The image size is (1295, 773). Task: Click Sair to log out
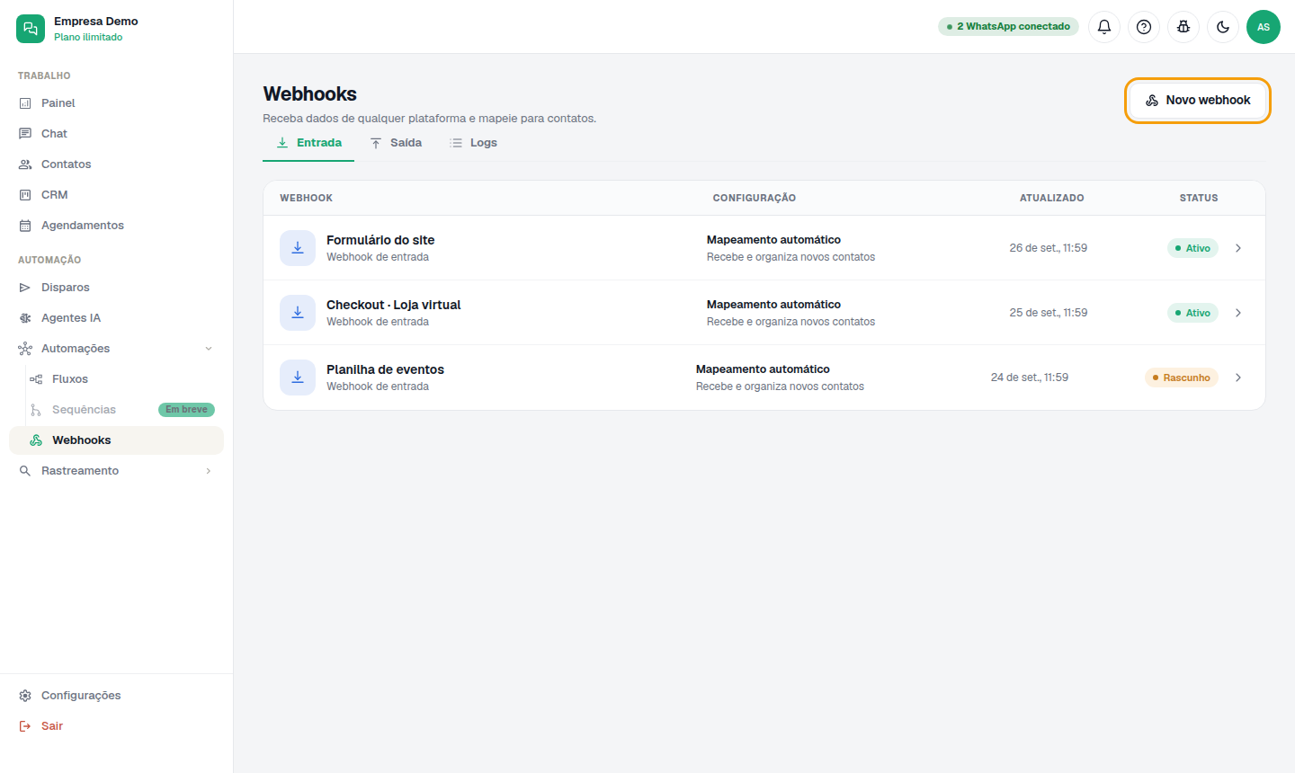click(x=116, y=726)
